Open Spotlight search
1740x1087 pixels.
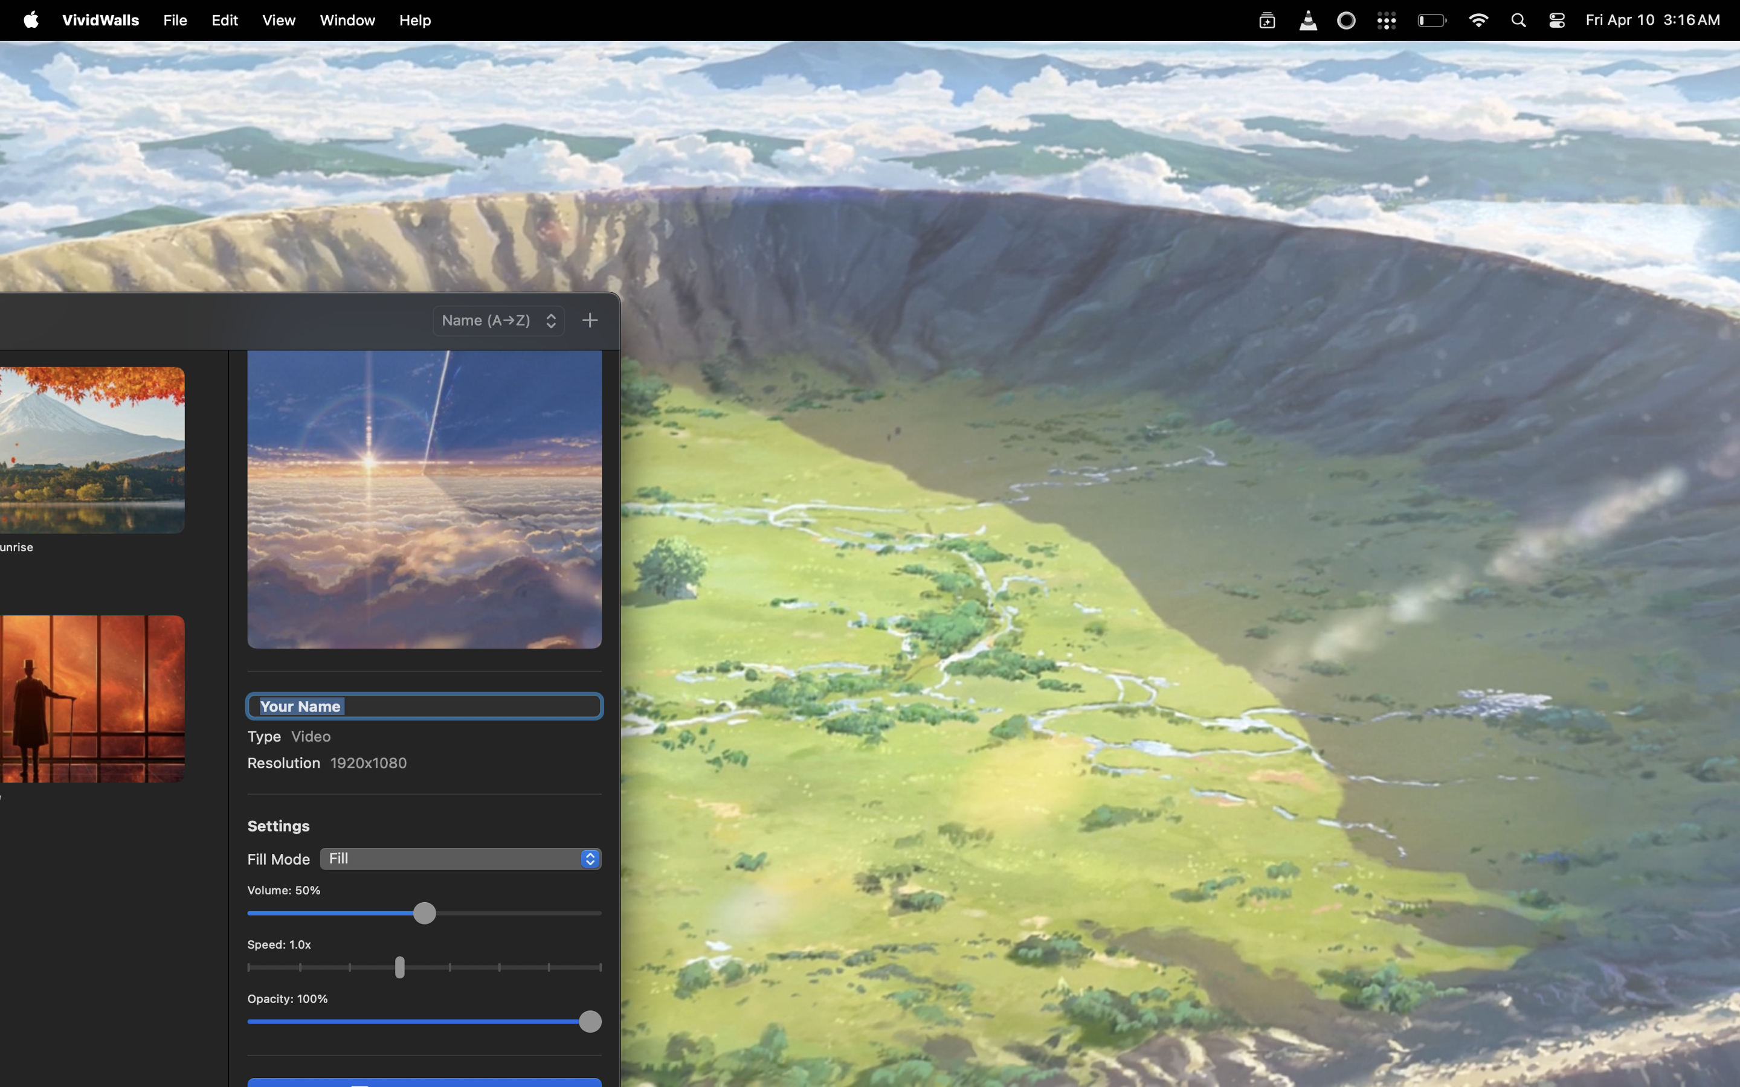(1518, 20)
